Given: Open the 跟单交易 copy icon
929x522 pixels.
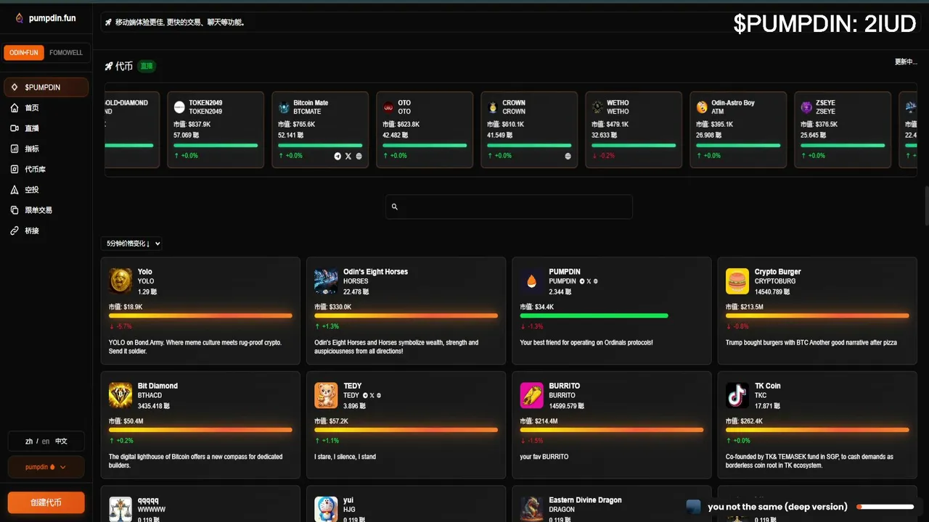Looking at the screenshot, I should point(15,210).
